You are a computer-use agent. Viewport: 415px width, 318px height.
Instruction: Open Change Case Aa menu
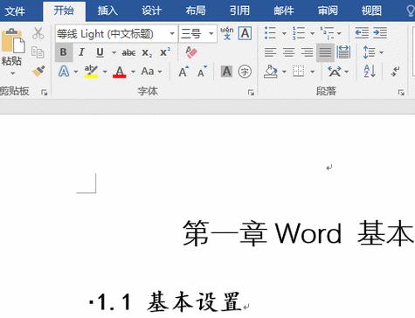151,72
